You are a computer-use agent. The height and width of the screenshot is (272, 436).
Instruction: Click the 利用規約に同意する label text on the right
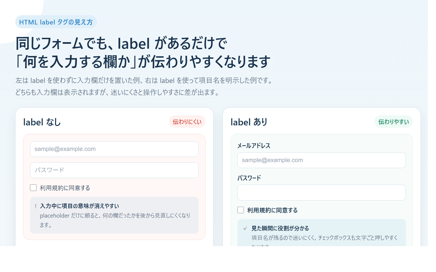pyautogui.click(x=272, y=210)
